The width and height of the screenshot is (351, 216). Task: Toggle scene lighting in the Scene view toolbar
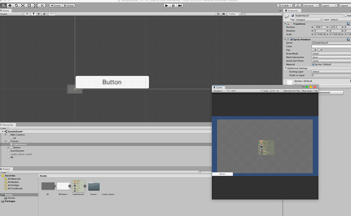[34, 14]
